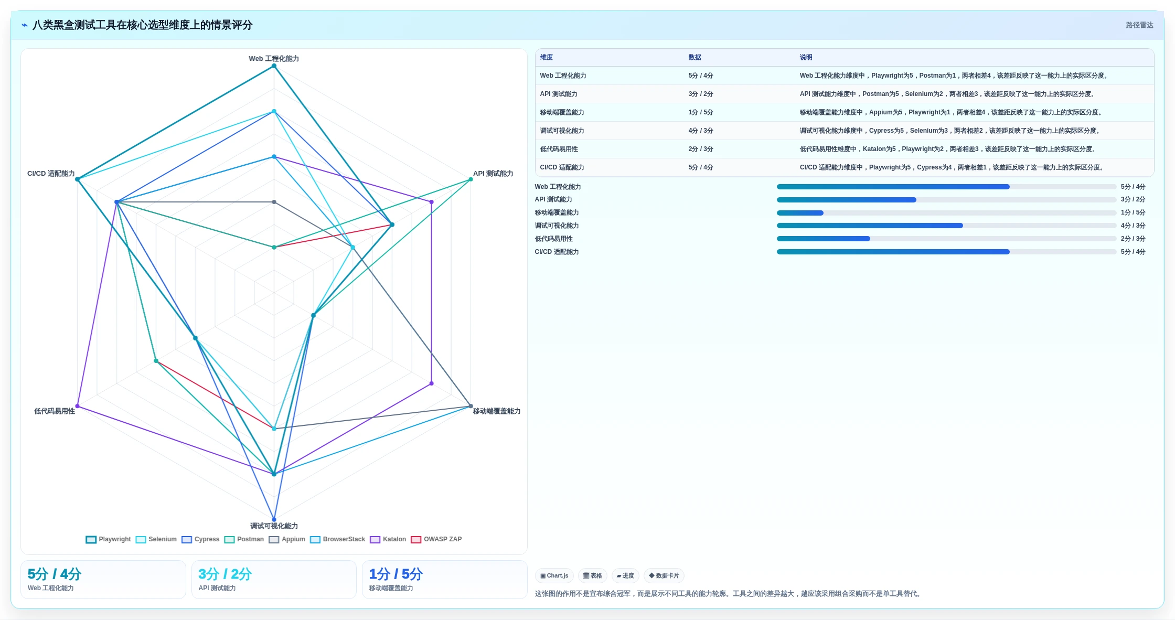This screenshot has width=1175, height=620.
Task: Click the 进度 tag
Action: pos(625,575)
